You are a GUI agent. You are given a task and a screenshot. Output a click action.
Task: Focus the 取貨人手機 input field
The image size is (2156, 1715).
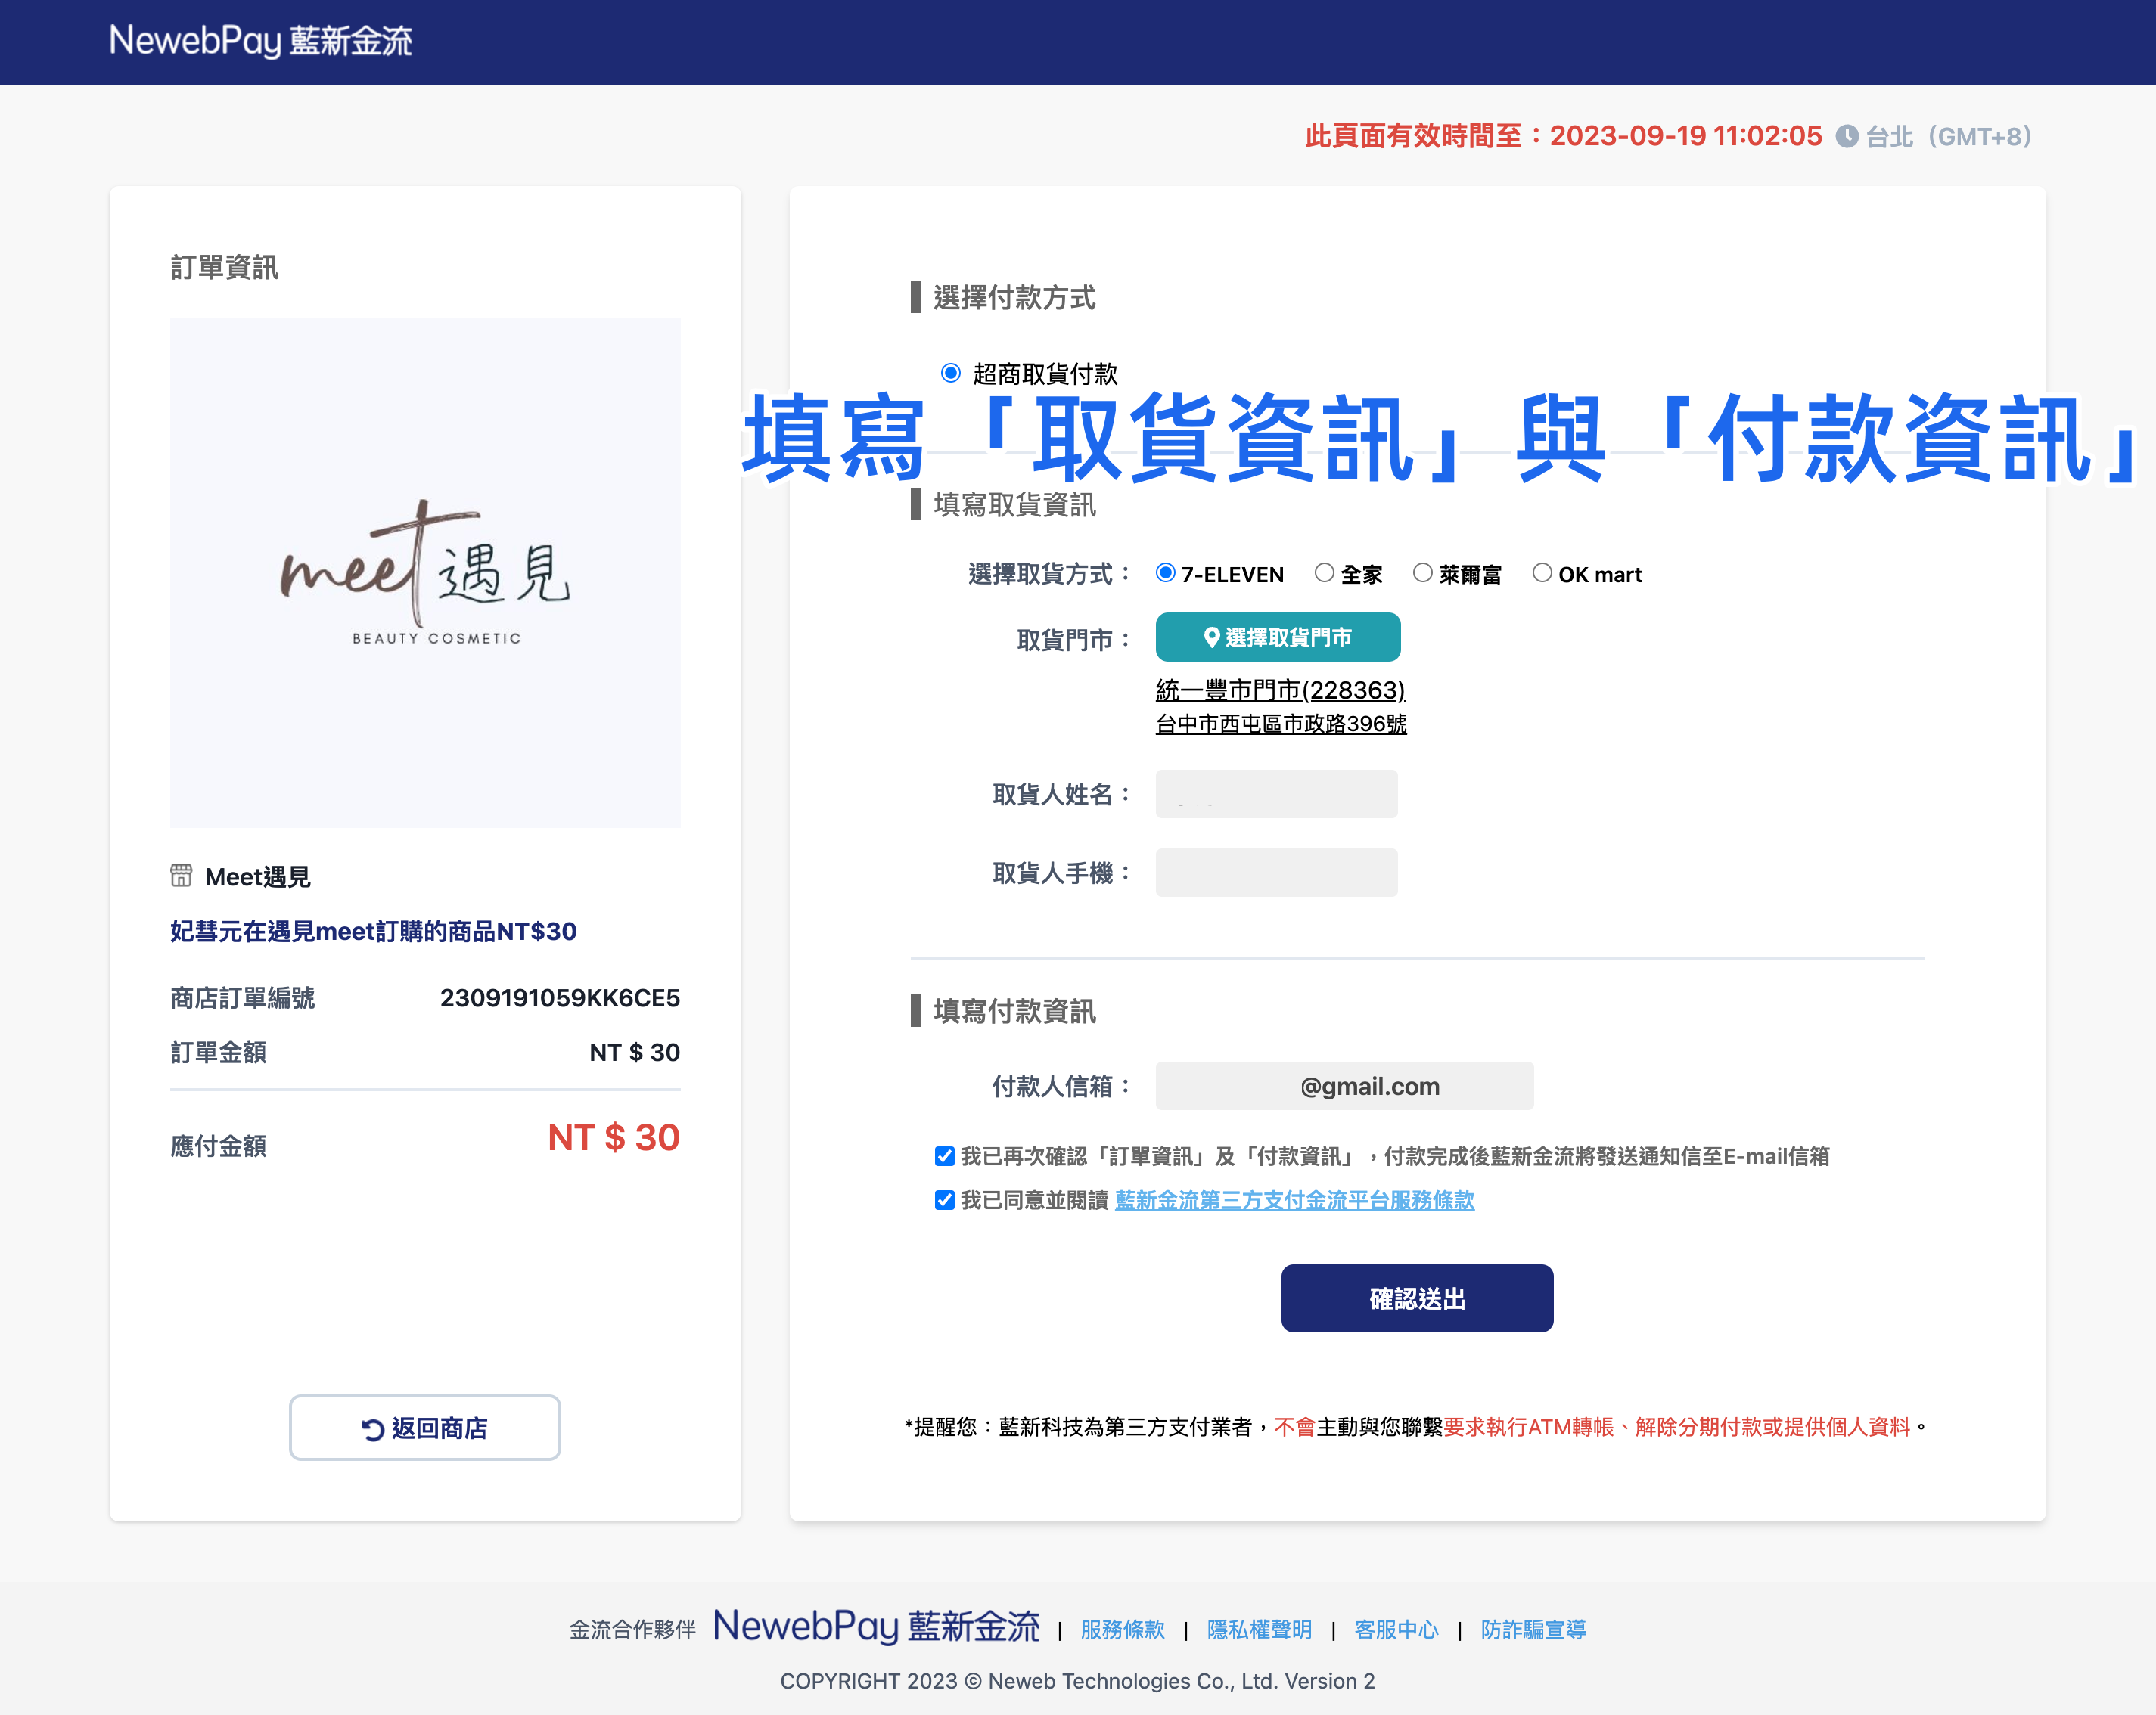[1277, 873]
